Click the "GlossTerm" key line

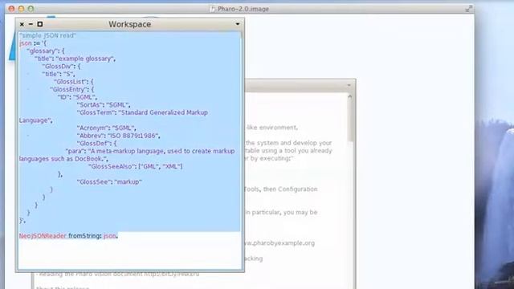[x=142, y=112]
